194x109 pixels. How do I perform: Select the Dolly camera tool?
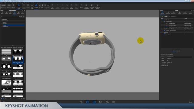click(42, 6)
